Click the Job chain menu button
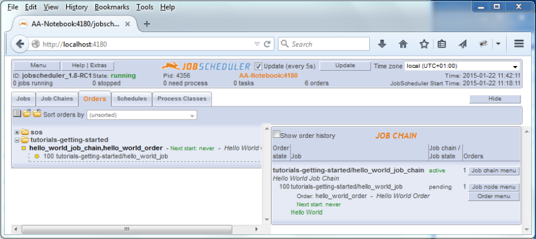 coord(494,171)
